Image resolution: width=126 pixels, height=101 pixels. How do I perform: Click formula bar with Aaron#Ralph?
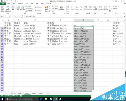(x=74, y=17)
